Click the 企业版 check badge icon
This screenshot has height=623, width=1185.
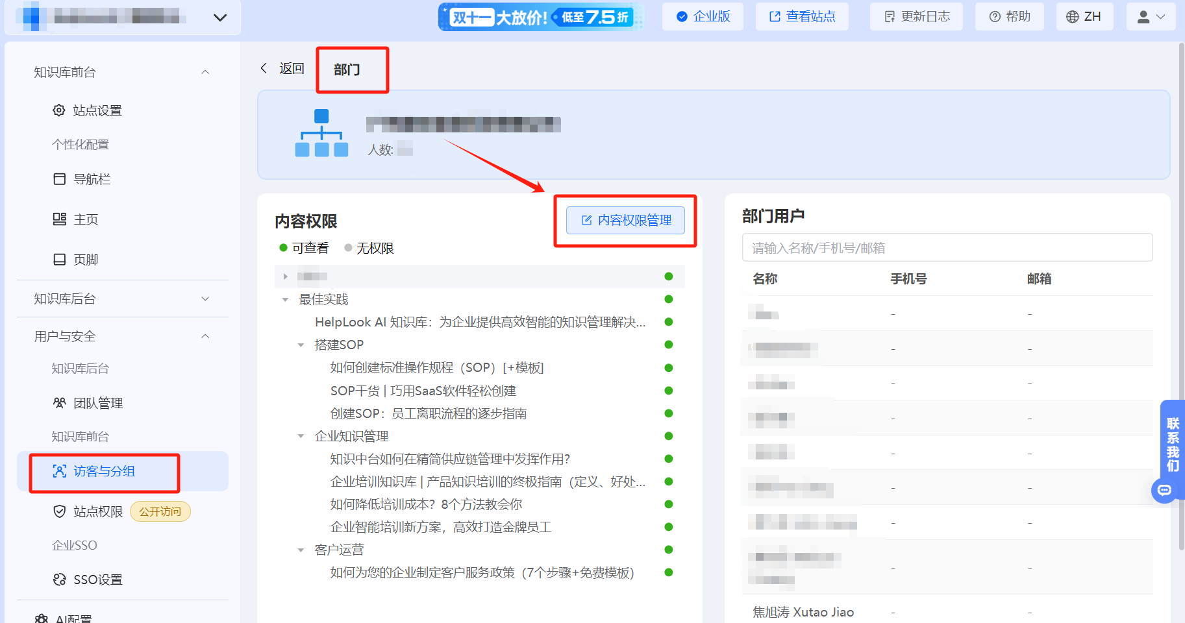(682, 17)
